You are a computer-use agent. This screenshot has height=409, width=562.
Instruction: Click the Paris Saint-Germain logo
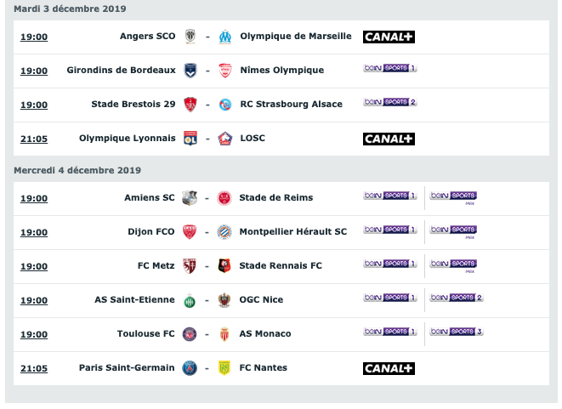(190, 368)
